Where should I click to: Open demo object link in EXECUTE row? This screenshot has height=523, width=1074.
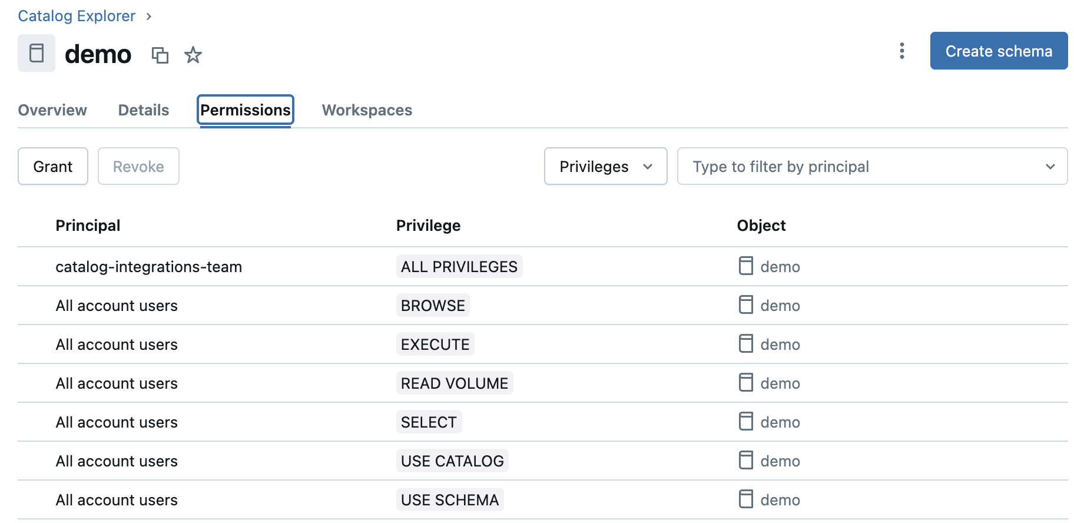[780, 345]
